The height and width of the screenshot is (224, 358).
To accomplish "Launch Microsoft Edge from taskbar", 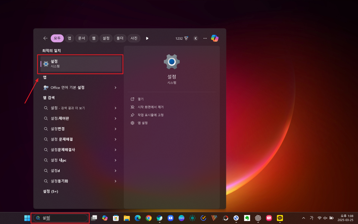I will click(x=137, y=218).
